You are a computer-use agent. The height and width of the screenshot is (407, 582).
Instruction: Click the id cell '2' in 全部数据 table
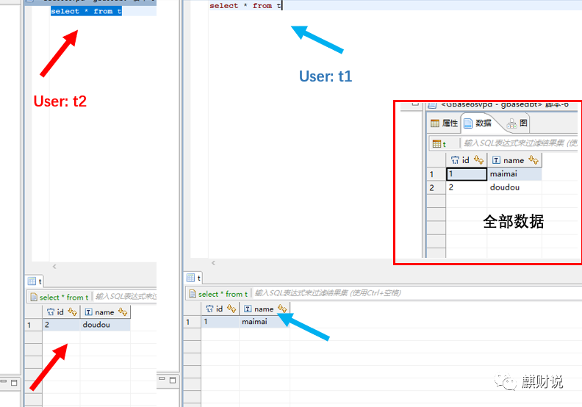click(x=467, y=187)
